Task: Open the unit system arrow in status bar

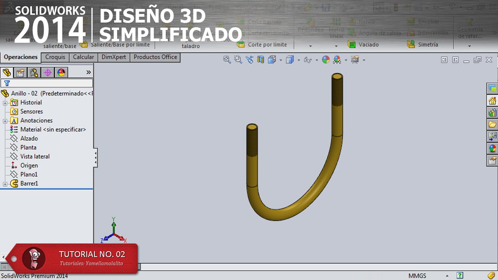Action: pos(447,276)
